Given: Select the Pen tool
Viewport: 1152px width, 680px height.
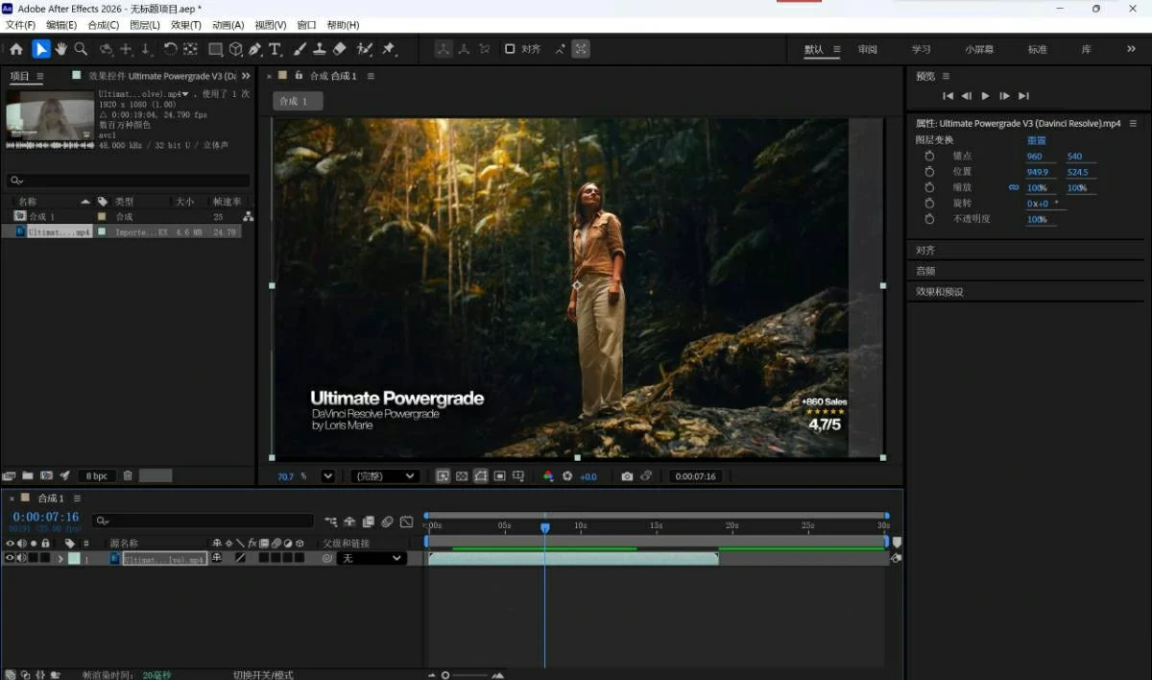Looking at the screenshot, I should pyautogui.click(x=255, y=49).
